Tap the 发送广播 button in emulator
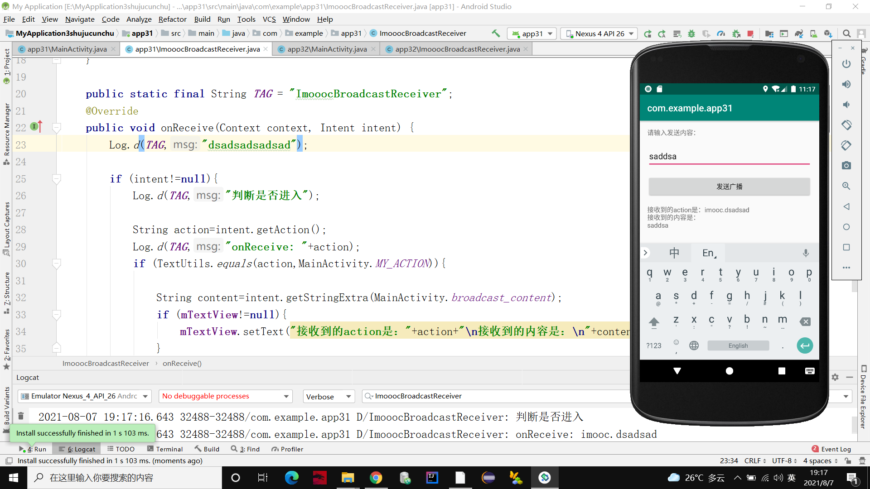 [x=729, y=187]
